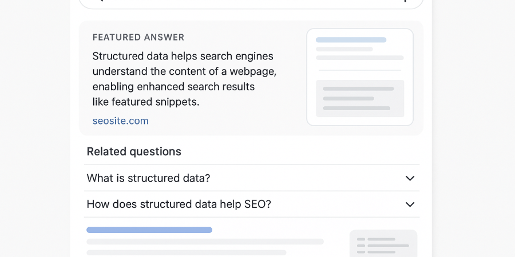Image resolution: width=515 pixels, height=257 pixels.
Task: Open the featured answer page preview thumbnail
Action: 360,77
